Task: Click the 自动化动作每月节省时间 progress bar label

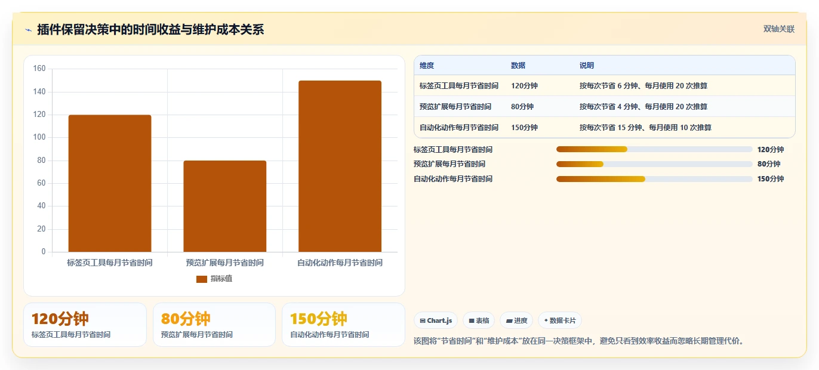Action: (453, 179)
